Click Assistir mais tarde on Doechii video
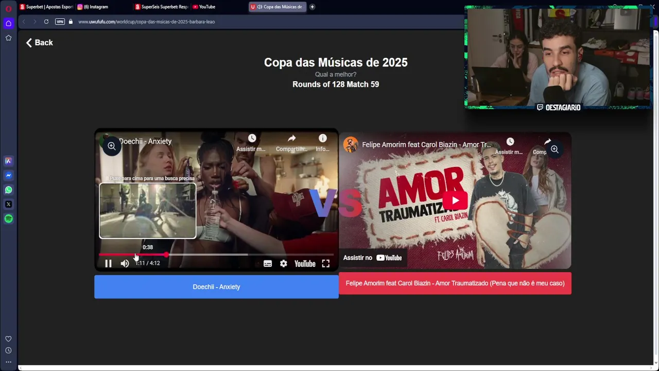 click(251, 143)
